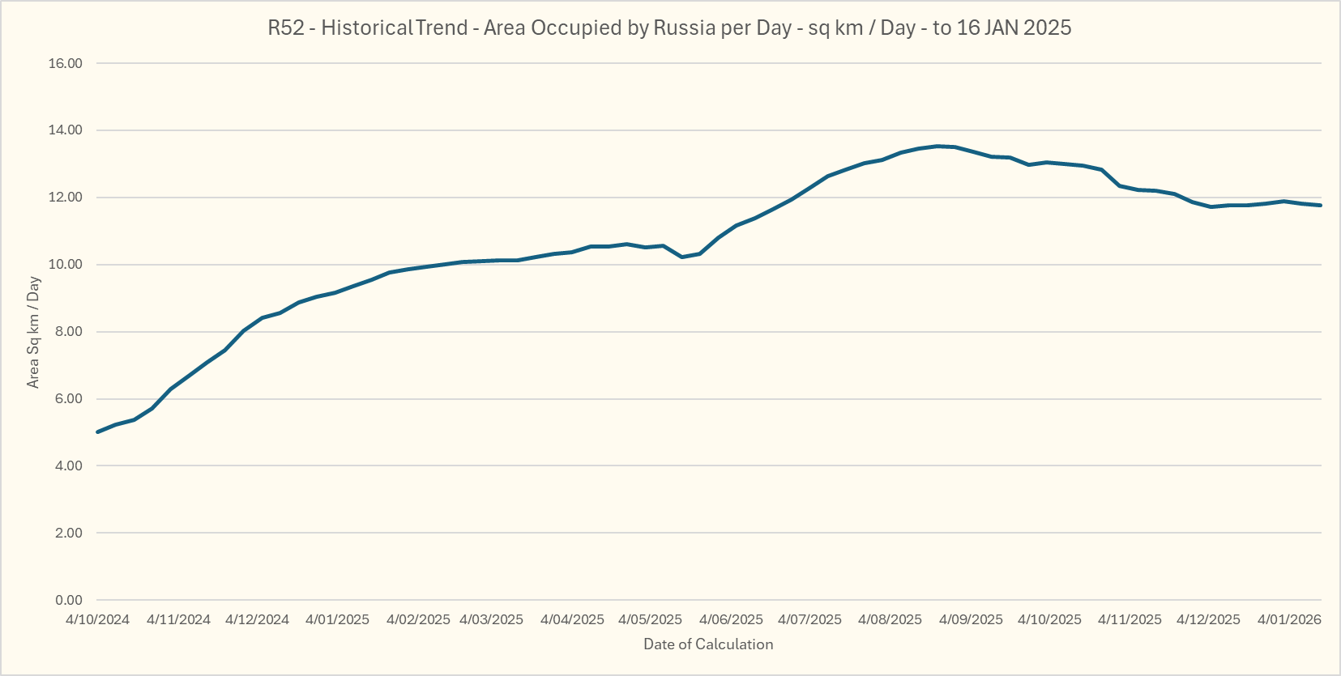The height and width of the screenshot is (676, 1341).
Task: Select the 'Date of Calculation' axis title
Action: click(x=708, y=644)
